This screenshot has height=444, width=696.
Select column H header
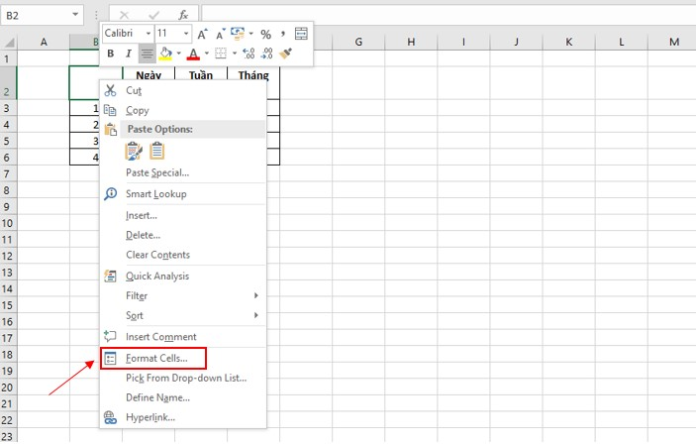411,43
